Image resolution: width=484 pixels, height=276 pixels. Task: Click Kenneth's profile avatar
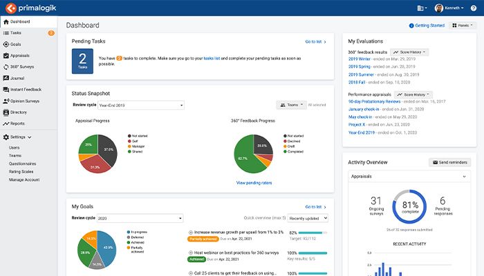click(438, 8)
